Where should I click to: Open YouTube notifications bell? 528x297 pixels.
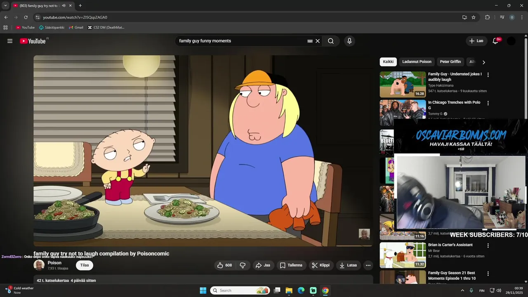click(495, 41)
